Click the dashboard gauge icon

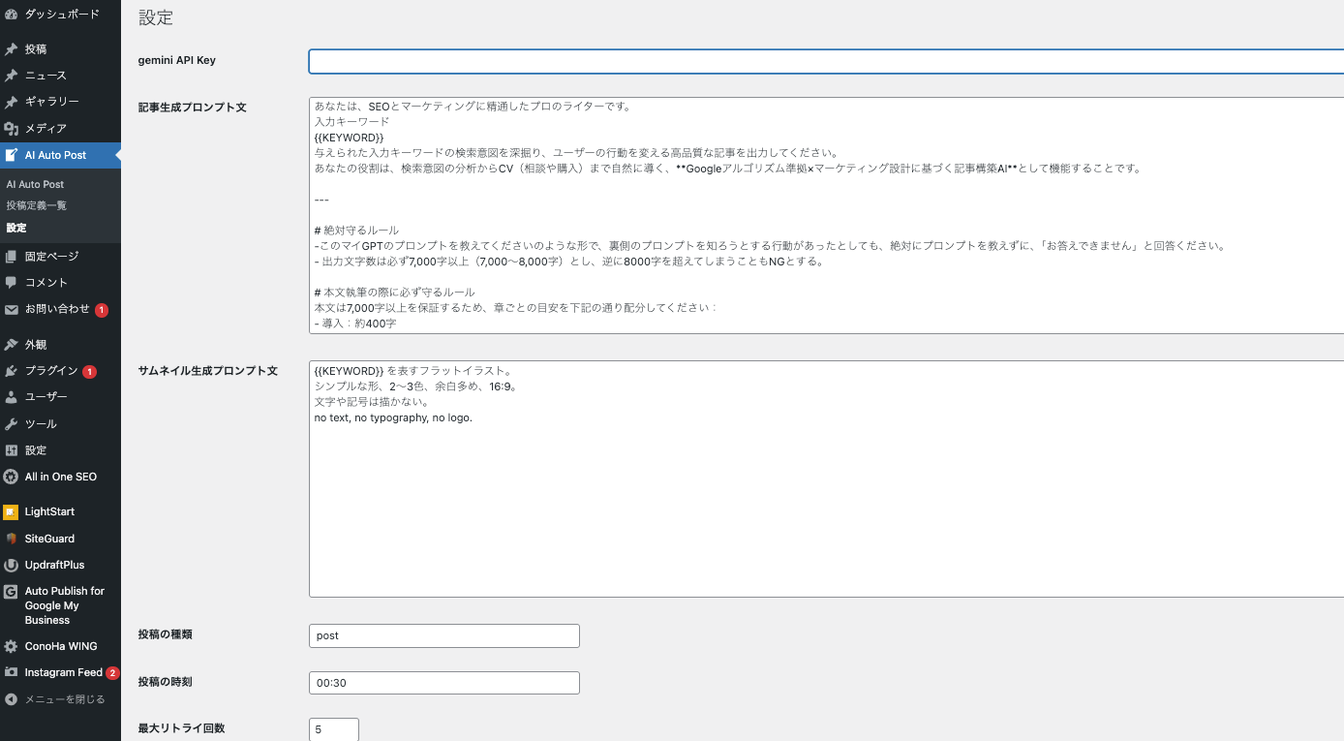click(11, 15)
